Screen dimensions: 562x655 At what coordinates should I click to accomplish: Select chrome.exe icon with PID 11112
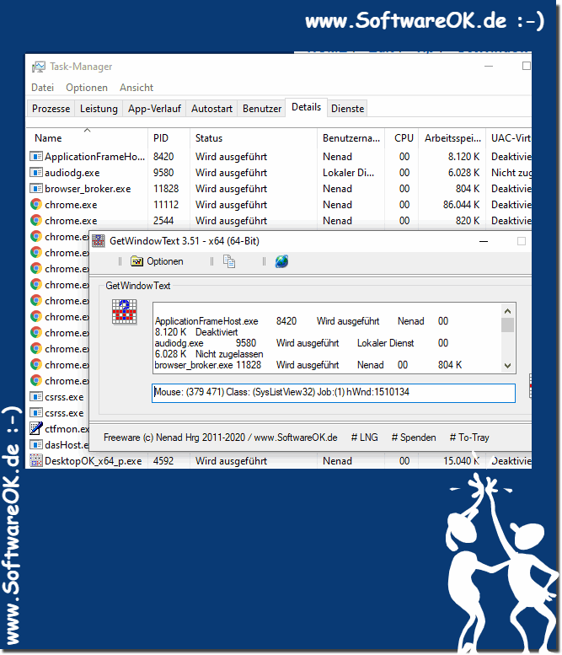tap(36, 205)
